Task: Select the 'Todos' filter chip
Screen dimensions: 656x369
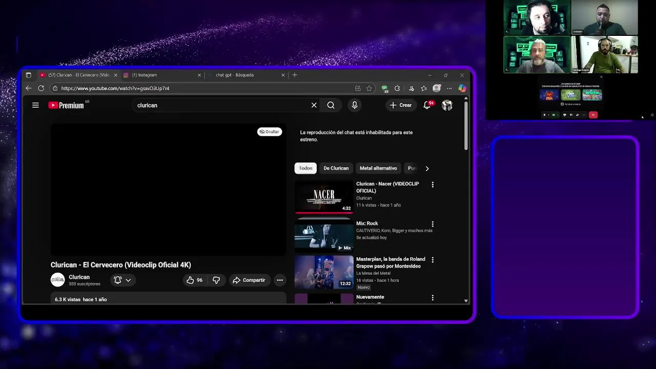Action: tap(305, 168)
